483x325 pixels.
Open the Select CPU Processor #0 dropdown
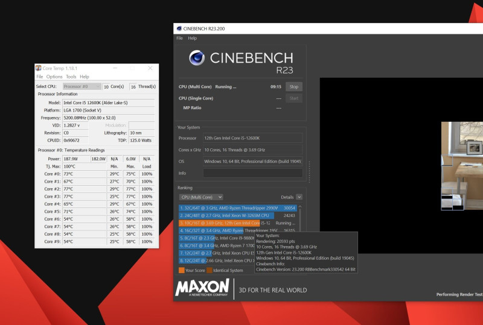click(x=82, y=86)
